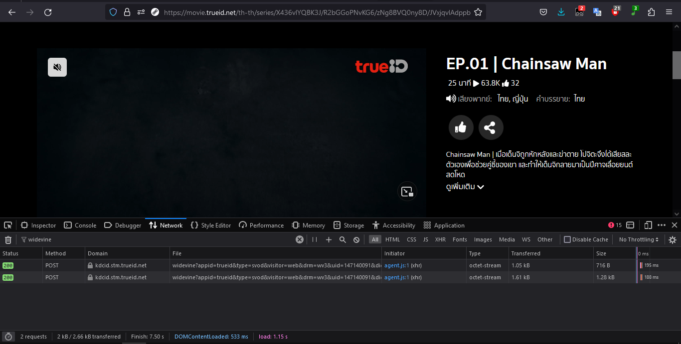
Task: Open the browser downloads panel
Action: [561, 12]
